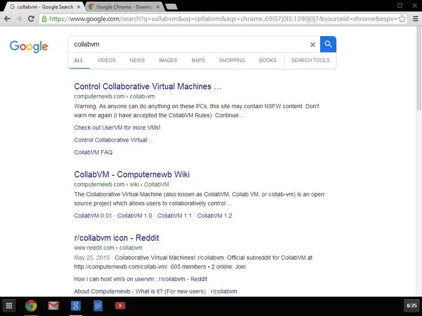Open How i can host vm's on uservm link
Image resolution: width=422 pixels, height=316 pixels.
[141, 279]
